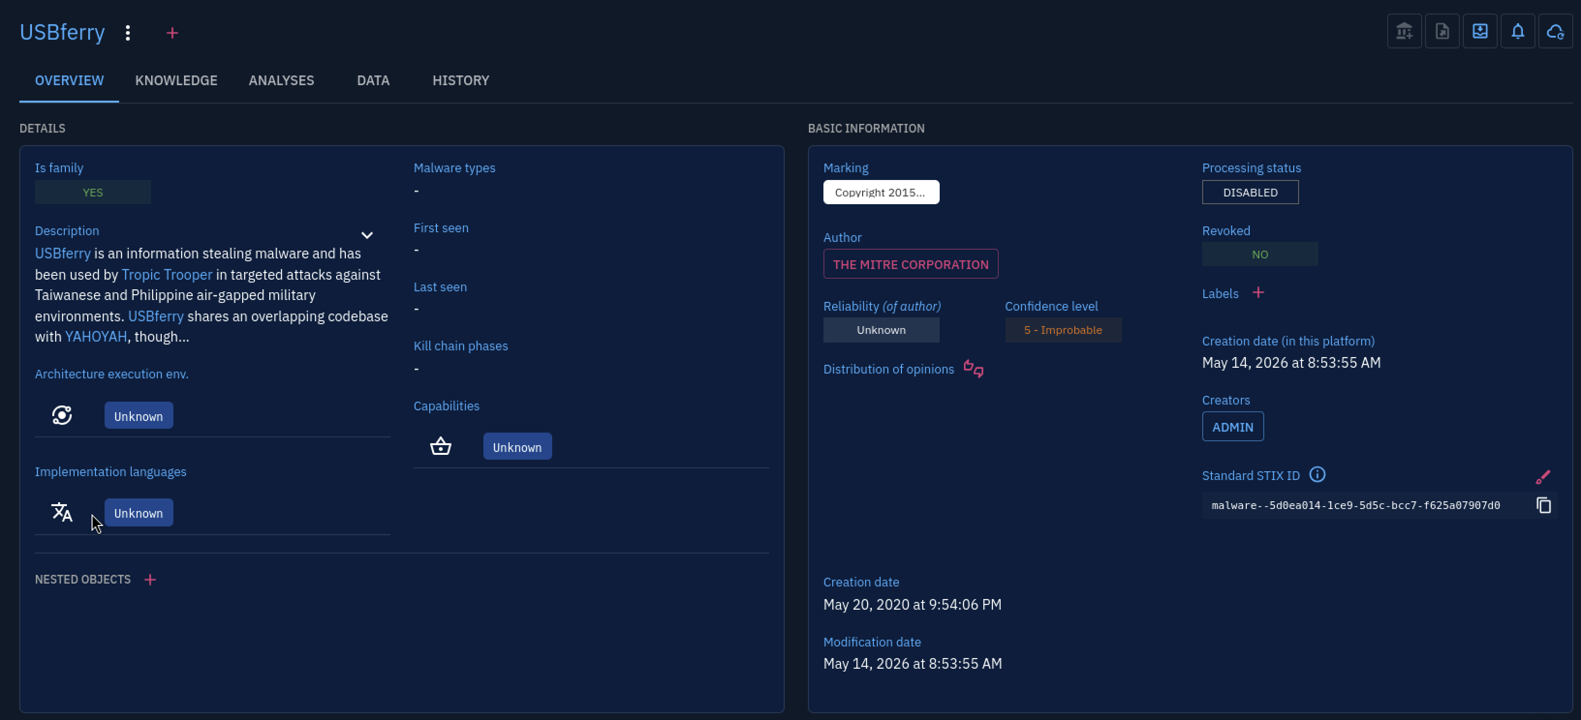This screenshot has height=720, width=1581.
Task: Click the translate icon under Implementation languages
Action: (x=62, y=512)
